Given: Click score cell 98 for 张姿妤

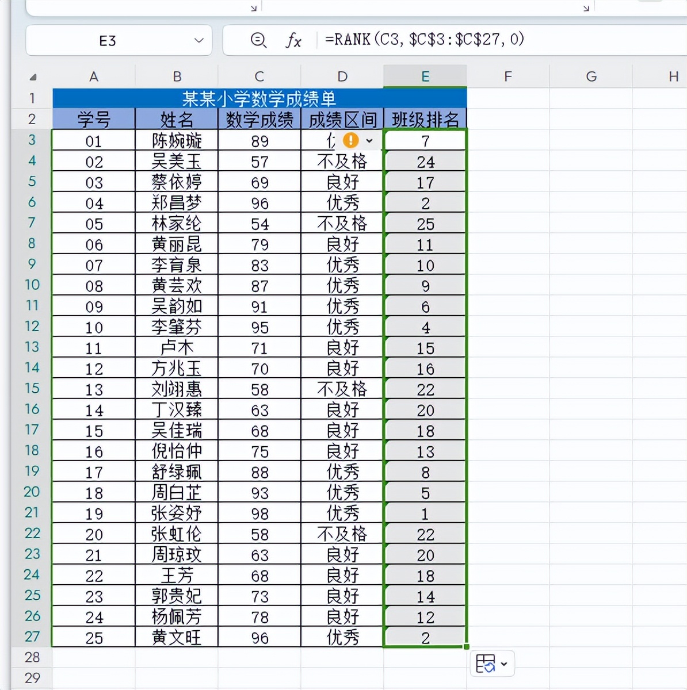Looking at the screenshot, I should click(x=259, y=513).
